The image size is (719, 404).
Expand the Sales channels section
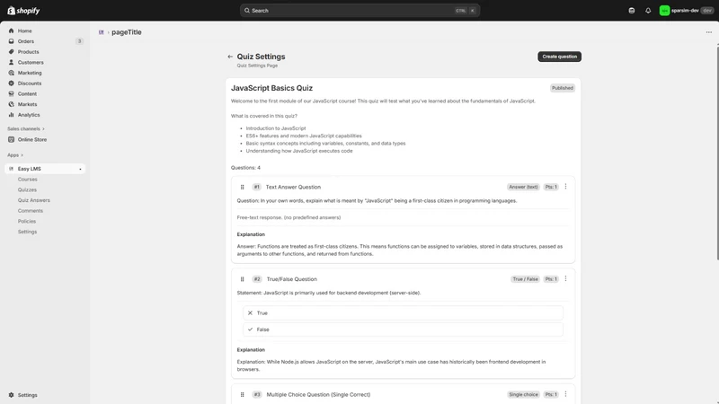26,128
